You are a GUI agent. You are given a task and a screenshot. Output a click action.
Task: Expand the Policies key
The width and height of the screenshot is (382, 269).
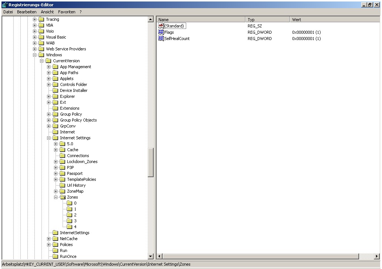point(49,245)
